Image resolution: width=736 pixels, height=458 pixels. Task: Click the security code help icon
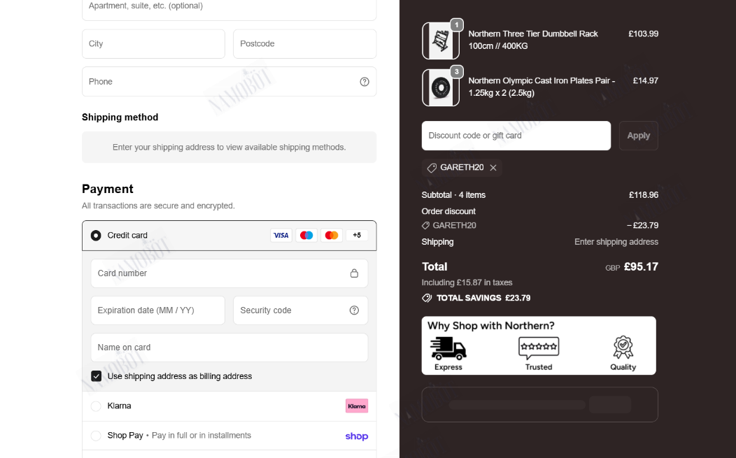[x=355, y=310]
